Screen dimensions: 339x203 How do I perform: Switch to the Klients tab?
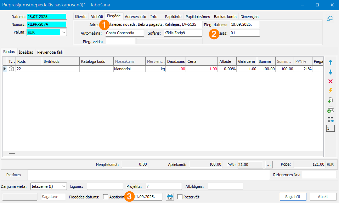tap(81, 17)
